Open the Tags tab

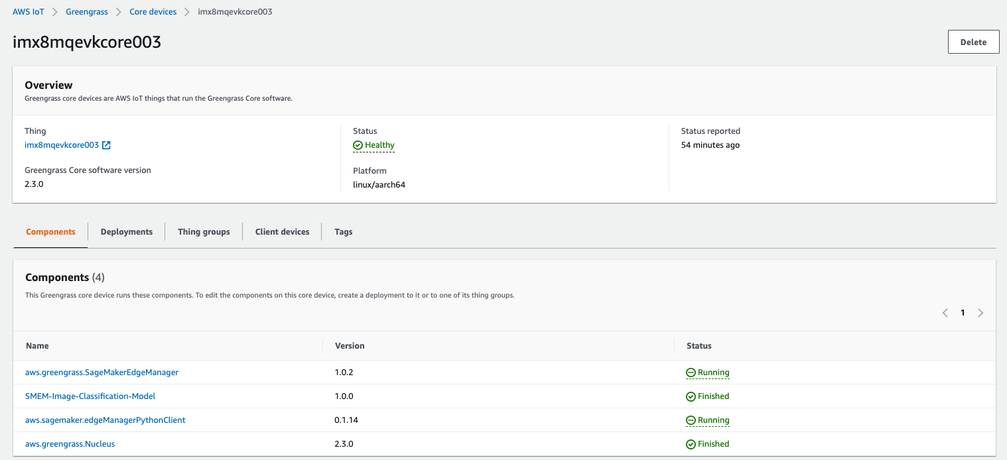coord(344,232)
